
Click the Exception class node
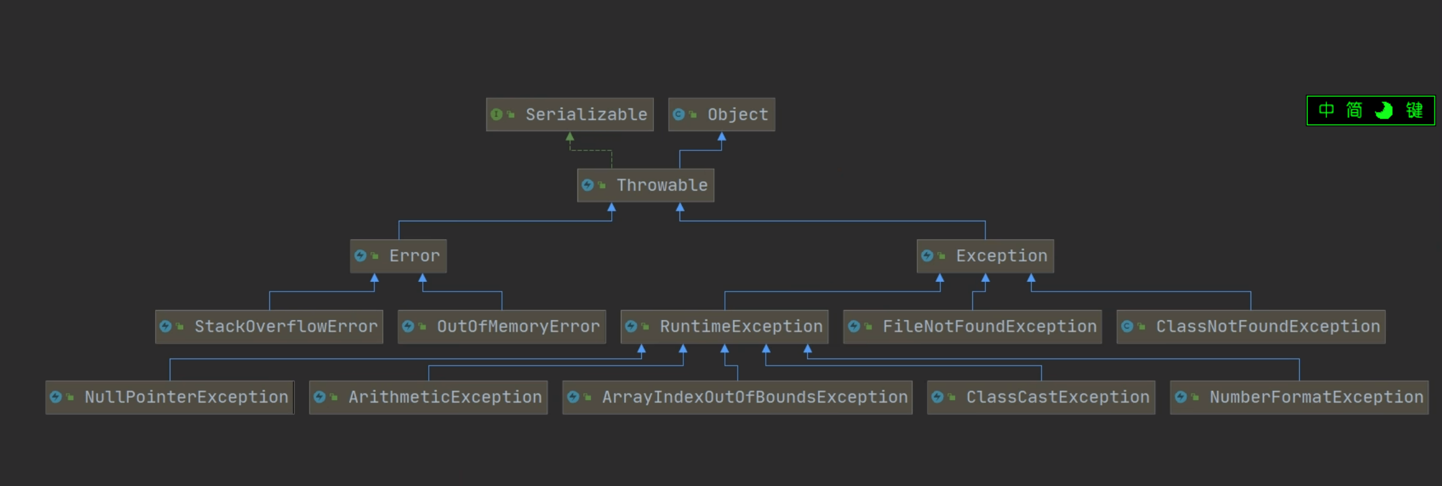[x=985, y=256]
